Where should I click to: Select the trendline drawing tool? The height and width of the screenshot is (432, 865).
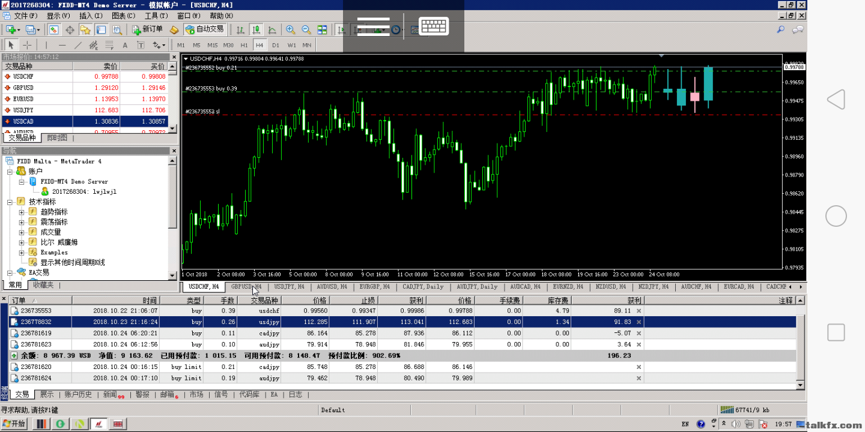point(78,45)
